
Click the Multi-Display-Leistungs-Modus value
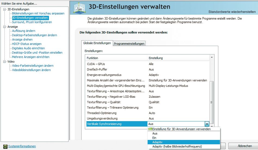168,86
